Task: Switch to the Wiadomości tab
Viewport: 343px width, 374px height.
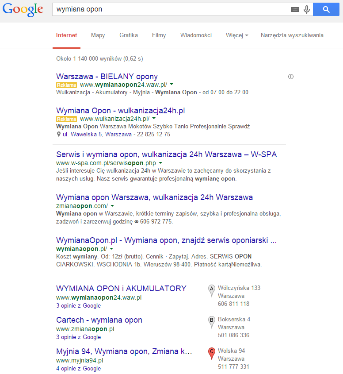Action: tap(196, 35)
